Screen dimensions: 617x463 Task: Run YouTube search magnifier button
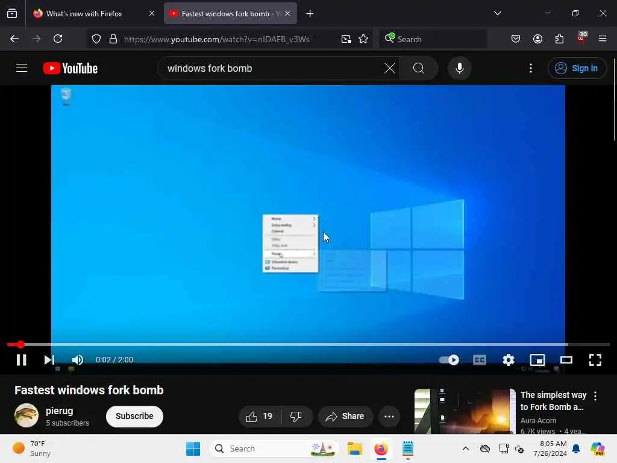click(419, 69)
